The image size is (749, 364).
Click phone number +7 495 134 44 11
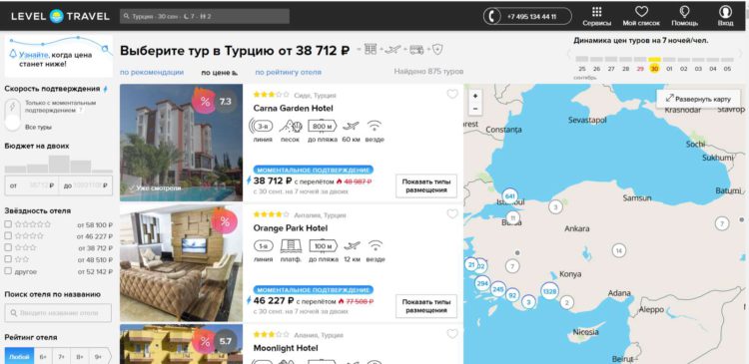pyautogui.click(x=531, y=16)
